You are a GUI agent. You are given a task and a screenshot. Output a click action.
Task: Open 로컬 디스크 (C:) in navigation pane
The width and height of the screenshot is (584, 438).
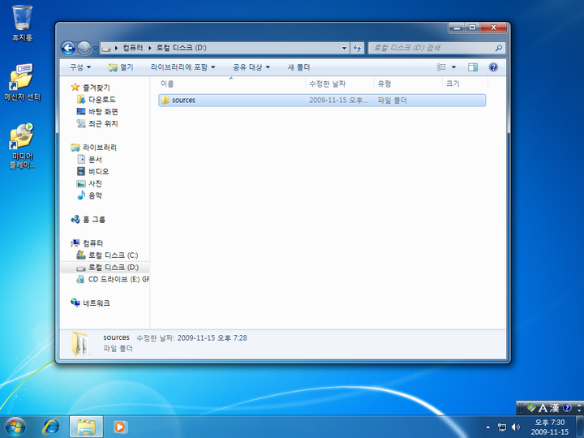(113, 255)
